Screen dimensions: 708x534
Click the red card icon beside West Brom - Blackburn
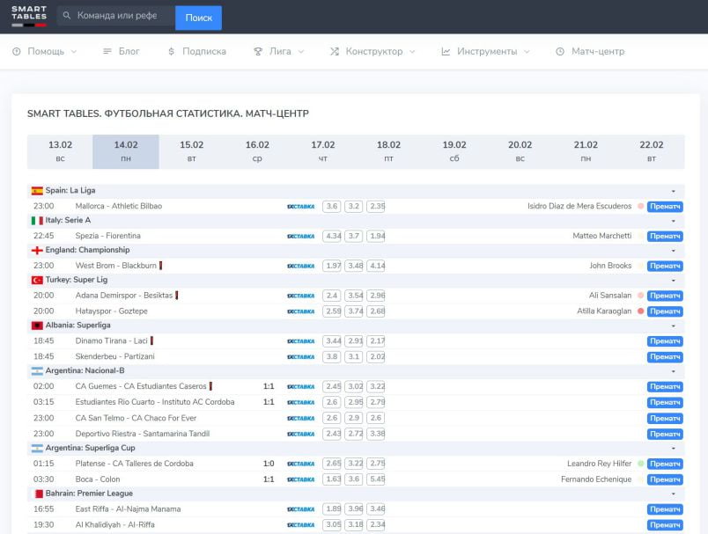click(x=161, y=266)
